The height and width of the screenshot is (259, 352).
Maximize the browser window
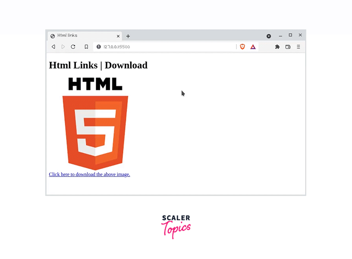290,35
